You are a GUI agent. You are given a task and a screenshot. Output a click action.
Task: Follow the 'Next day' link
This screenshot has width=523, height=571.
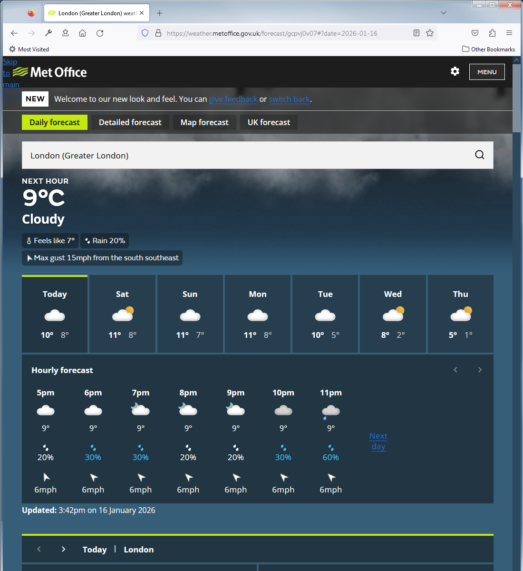(378, 441)
